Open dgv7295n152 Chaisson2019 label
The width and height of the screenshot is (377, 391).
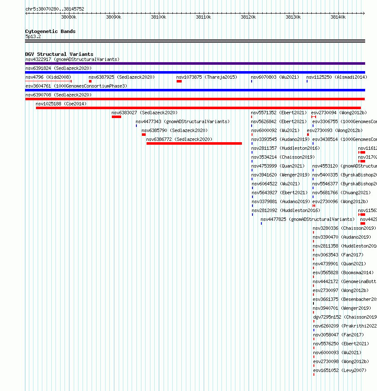(x=345, y=317)
